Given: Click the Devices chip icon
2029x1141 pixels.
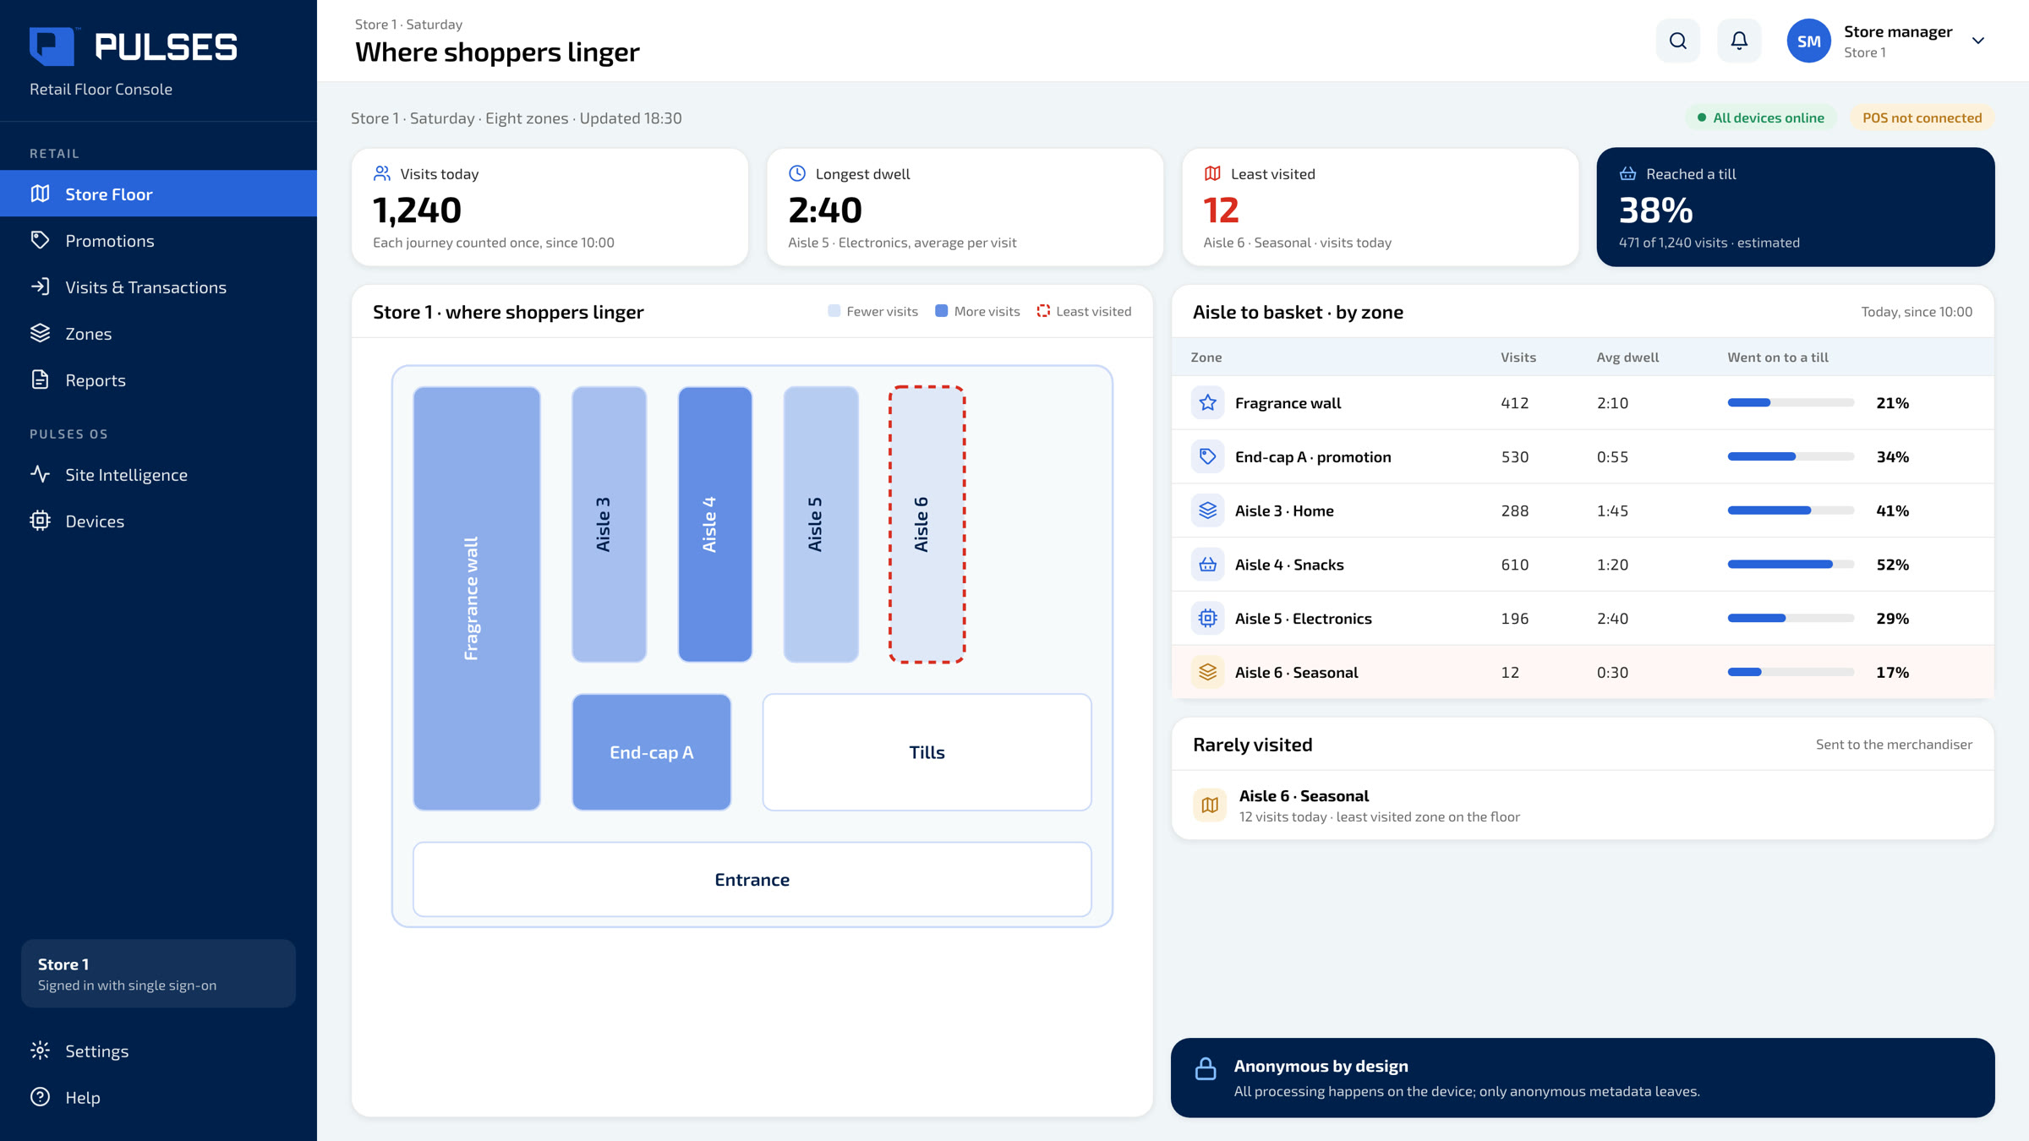Looking at the screenshot, I should [40, 521].
